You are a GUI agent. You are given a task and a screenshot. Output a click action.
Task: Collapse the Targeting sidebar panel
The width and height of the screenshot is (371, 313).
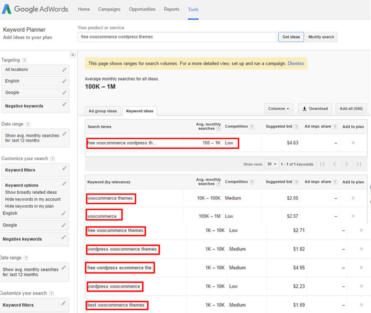click(73, 55)
